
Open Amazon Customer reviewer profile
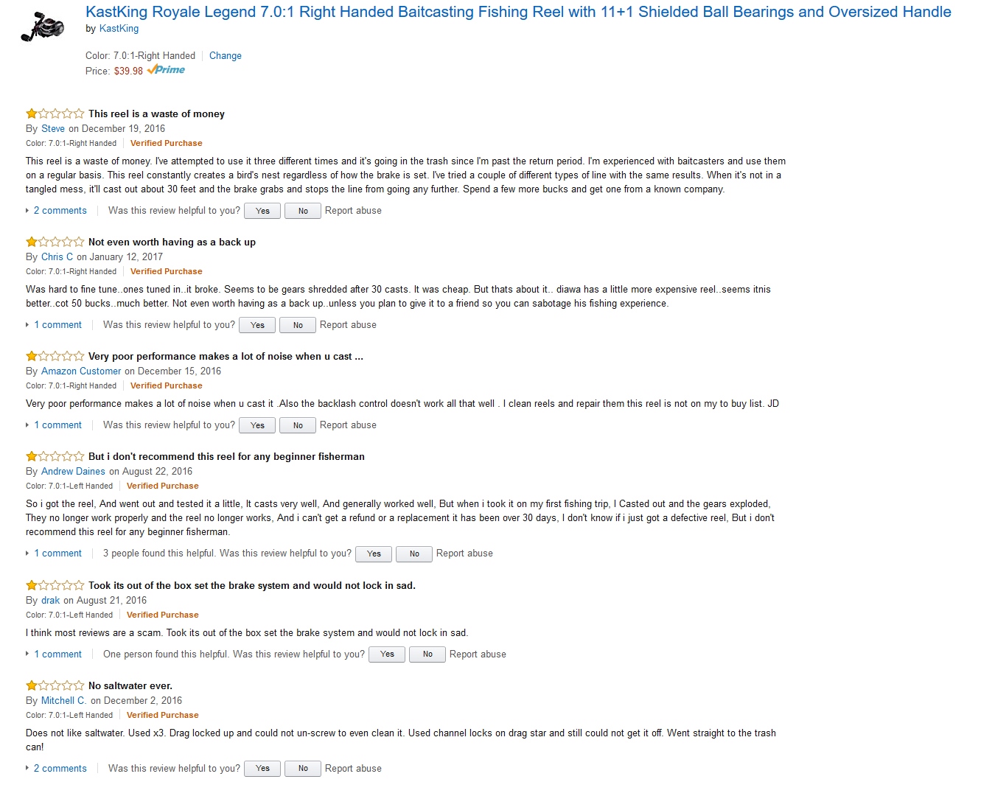pyautogui.click(x=81, y=371)
